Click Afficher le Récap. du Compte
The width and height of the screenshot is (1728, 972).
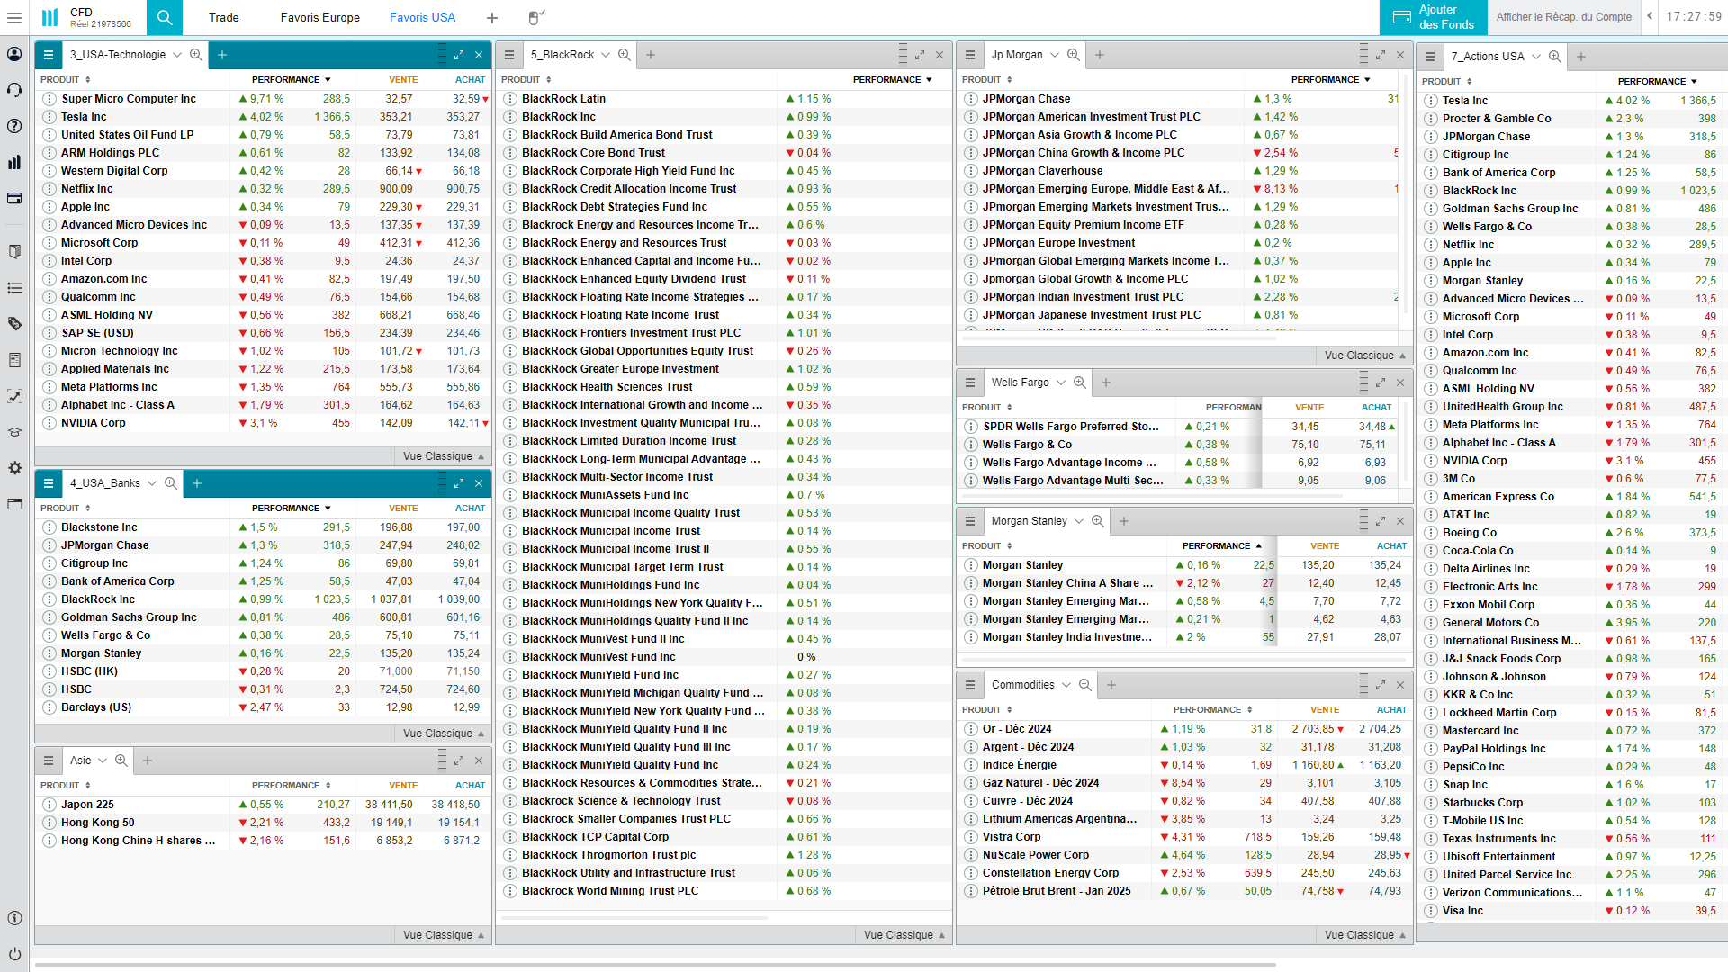[x=1563, y=17]
